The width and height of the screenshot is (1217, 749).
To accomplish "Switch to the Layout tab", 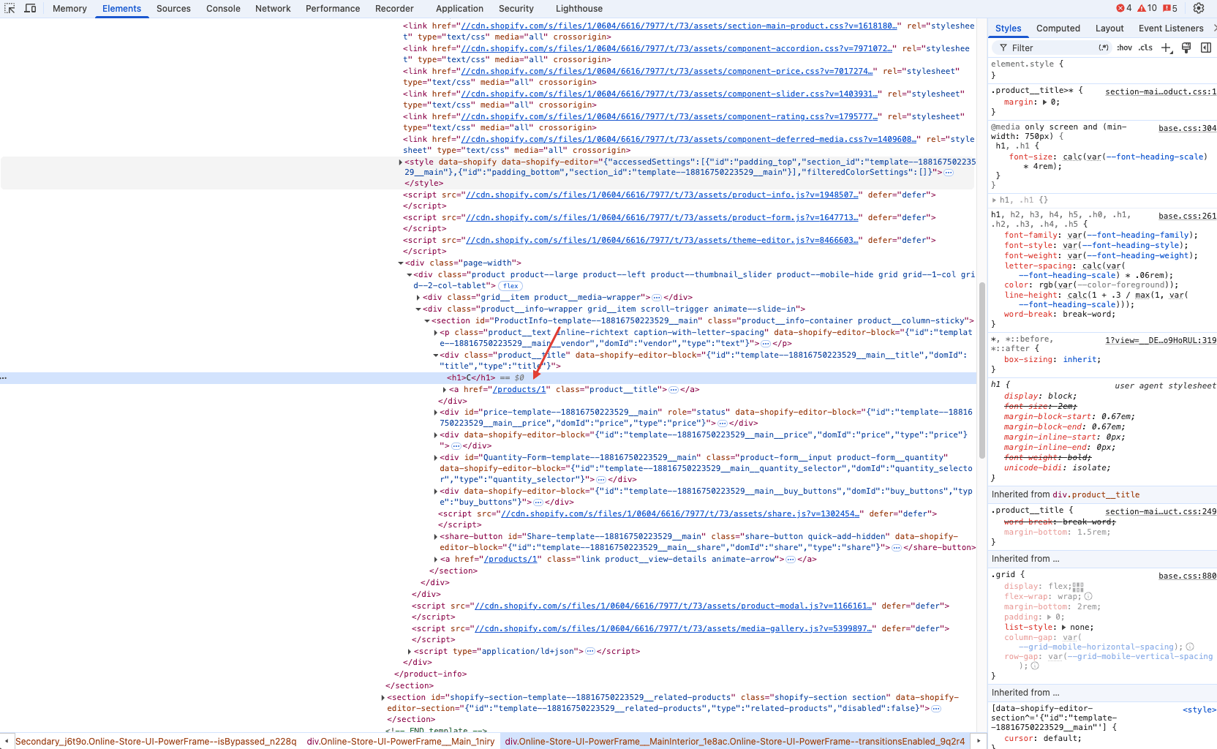I will coord(1109,29).
